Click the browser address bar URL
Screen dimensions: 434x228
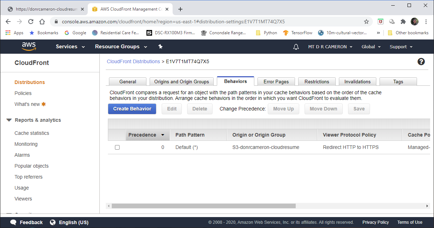(x=173, y=22)
